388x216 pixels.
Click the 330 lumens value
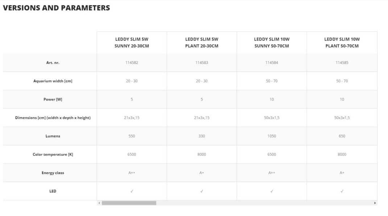click(x=202, y=136)
